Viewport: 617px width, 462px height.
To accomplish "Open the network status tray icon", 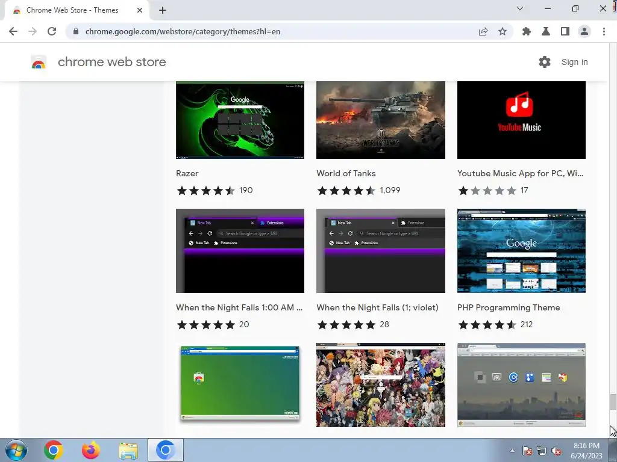I will tap(542, 451).
